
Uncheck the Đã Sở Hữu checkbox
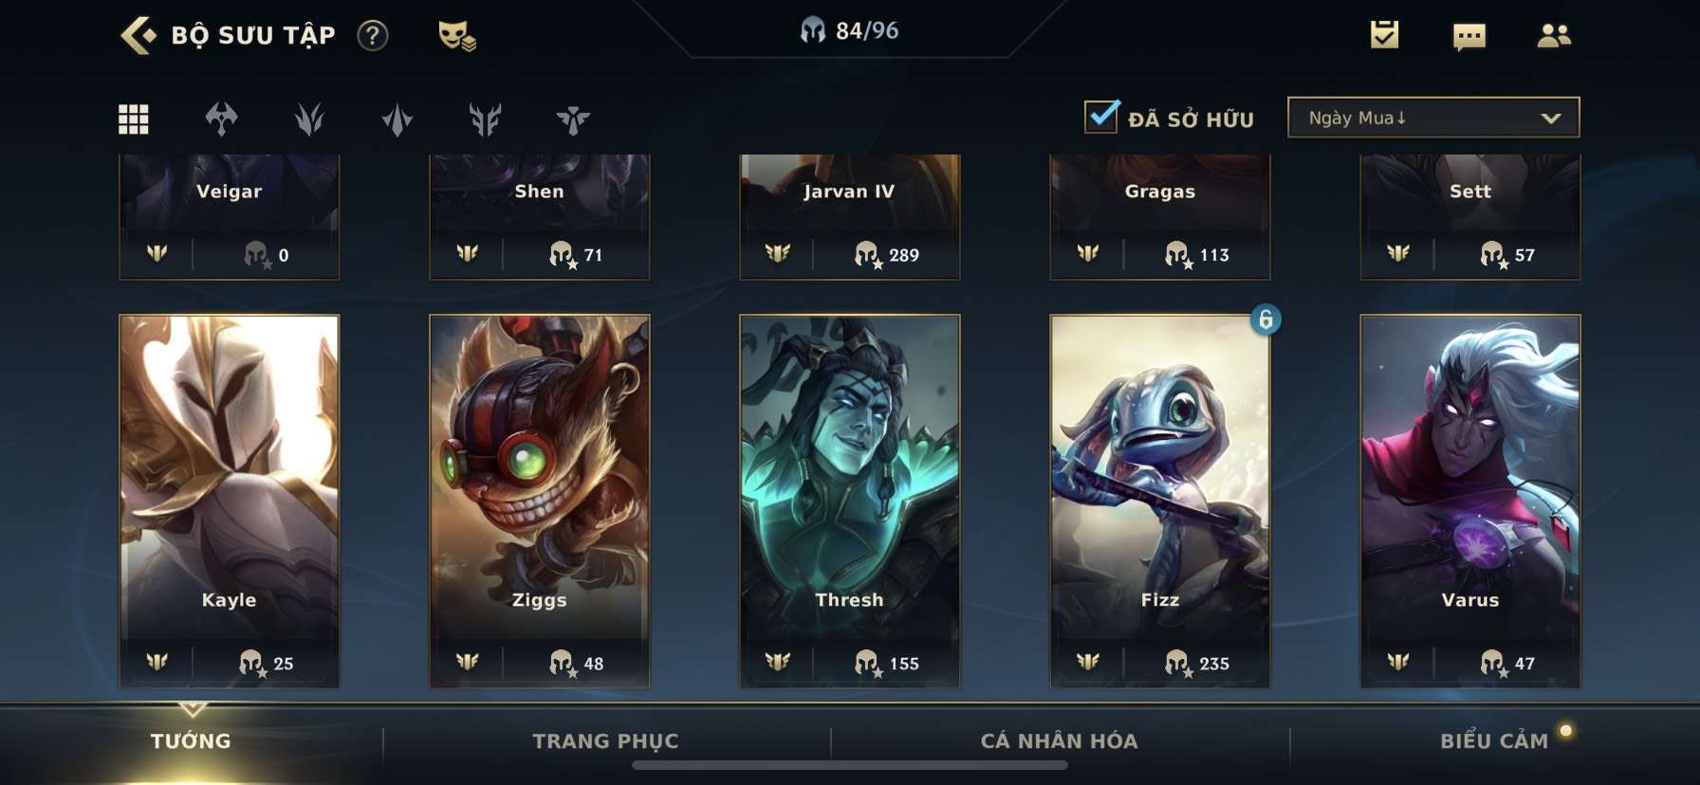tap(1101, 117)
